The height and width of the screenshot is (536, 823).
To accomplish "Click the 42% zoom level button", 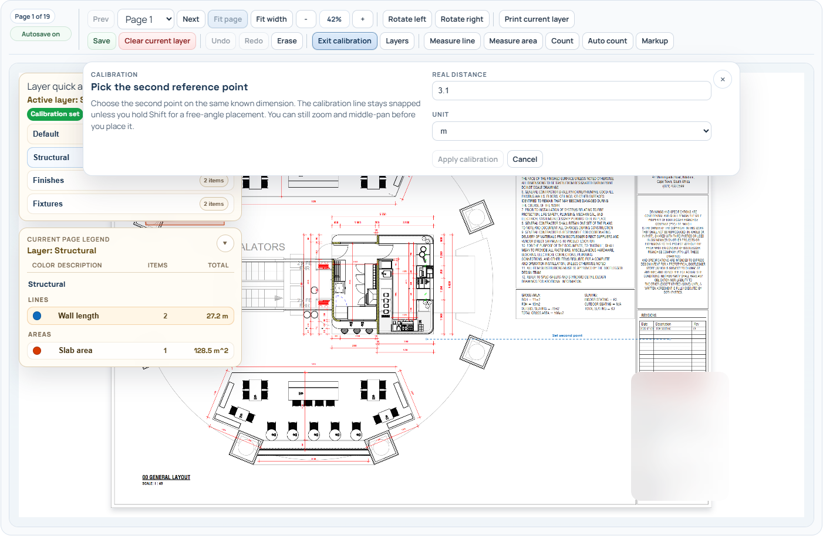I will (x=335, y=19).
